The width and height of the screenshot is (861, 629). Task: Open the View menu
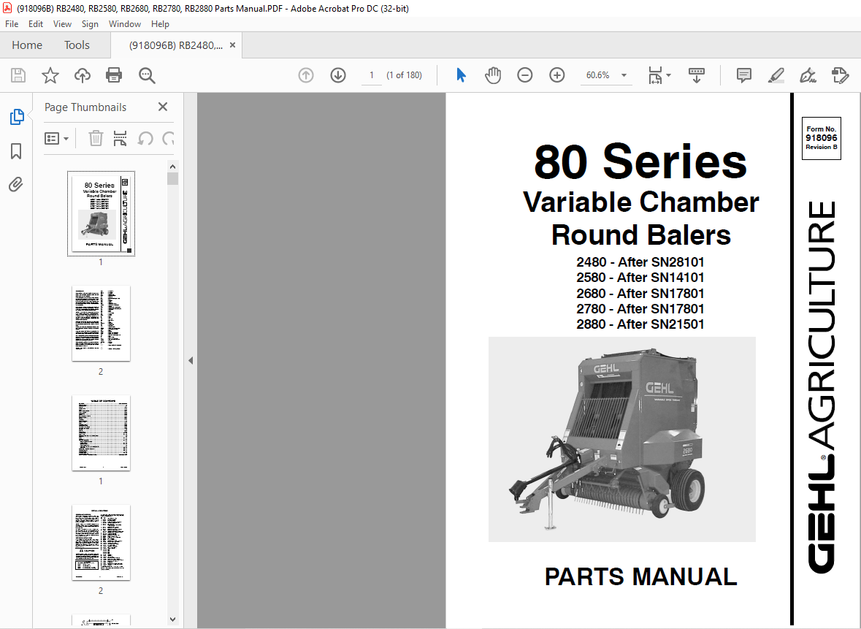click(62, 24)
